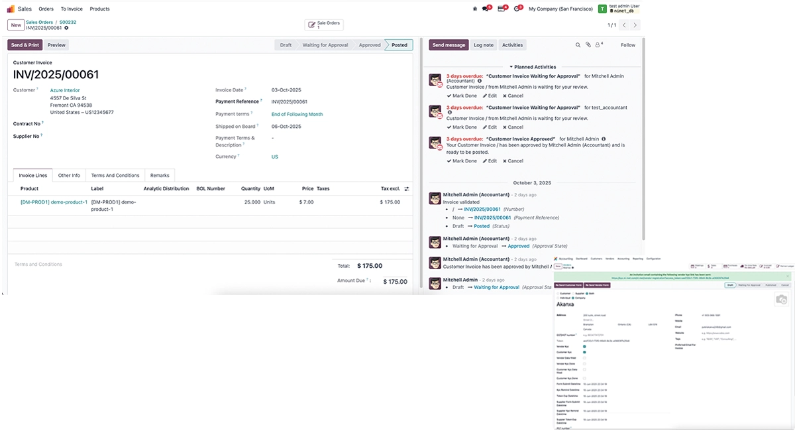Click the gear icon beside INV/2025/00061 breadcrumb
The height and width of the screenshot is (431, 795).
pyautogui.click(x=66, y=28)
